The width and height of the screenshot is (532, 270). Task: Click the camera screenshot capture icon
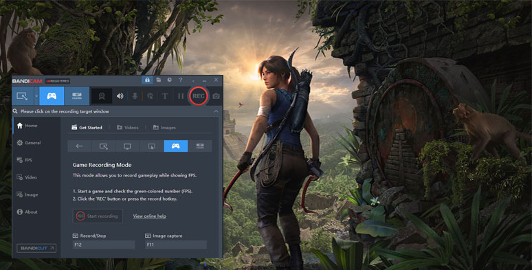pyautogui.click(x=216, y=96)
